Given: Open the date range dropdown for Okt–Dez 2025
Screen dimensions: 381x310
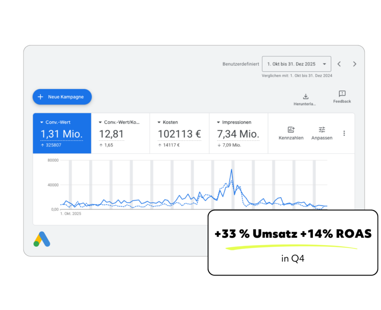Looking at the screenshot, I should (296, 64).
